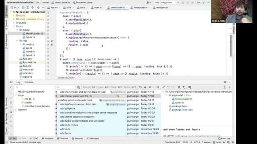Image resolution: width=257 pixels, height=144 pixels.
Task: Click the cherry-pick icon in Git log toolbar
Action: (145, 87)
